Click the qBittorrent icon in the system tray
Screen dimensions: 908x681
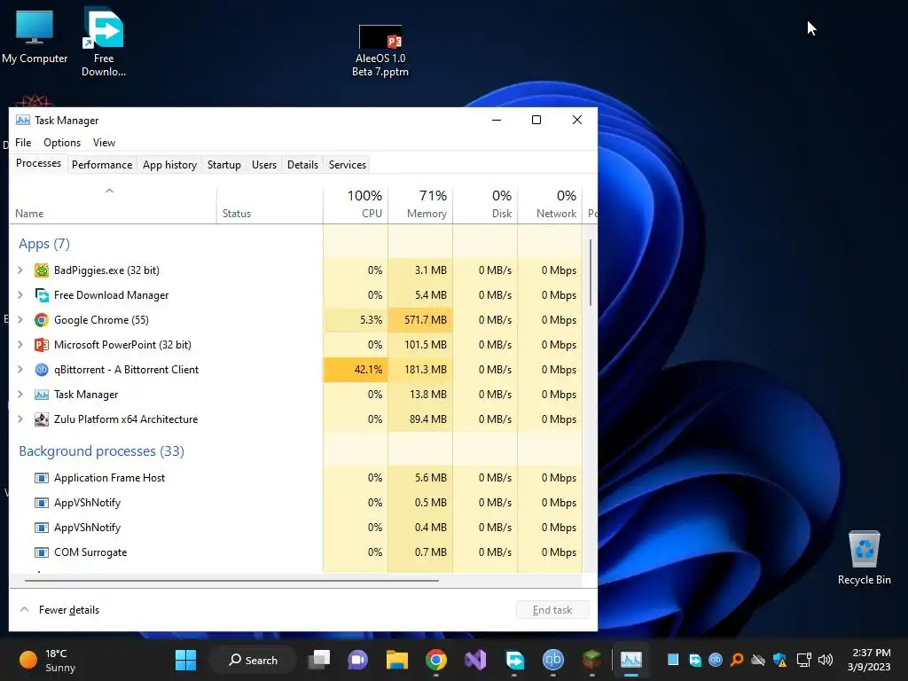716,660
